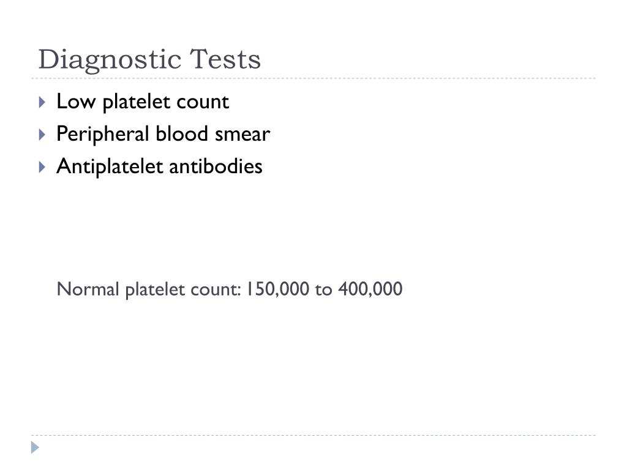Click the word Normal in the note
The image size is (627, 470).
pos(88,289)
